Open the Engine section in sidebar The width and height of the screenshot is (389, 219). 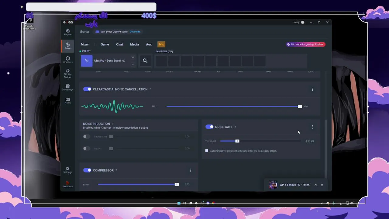(x=67, y=32)
